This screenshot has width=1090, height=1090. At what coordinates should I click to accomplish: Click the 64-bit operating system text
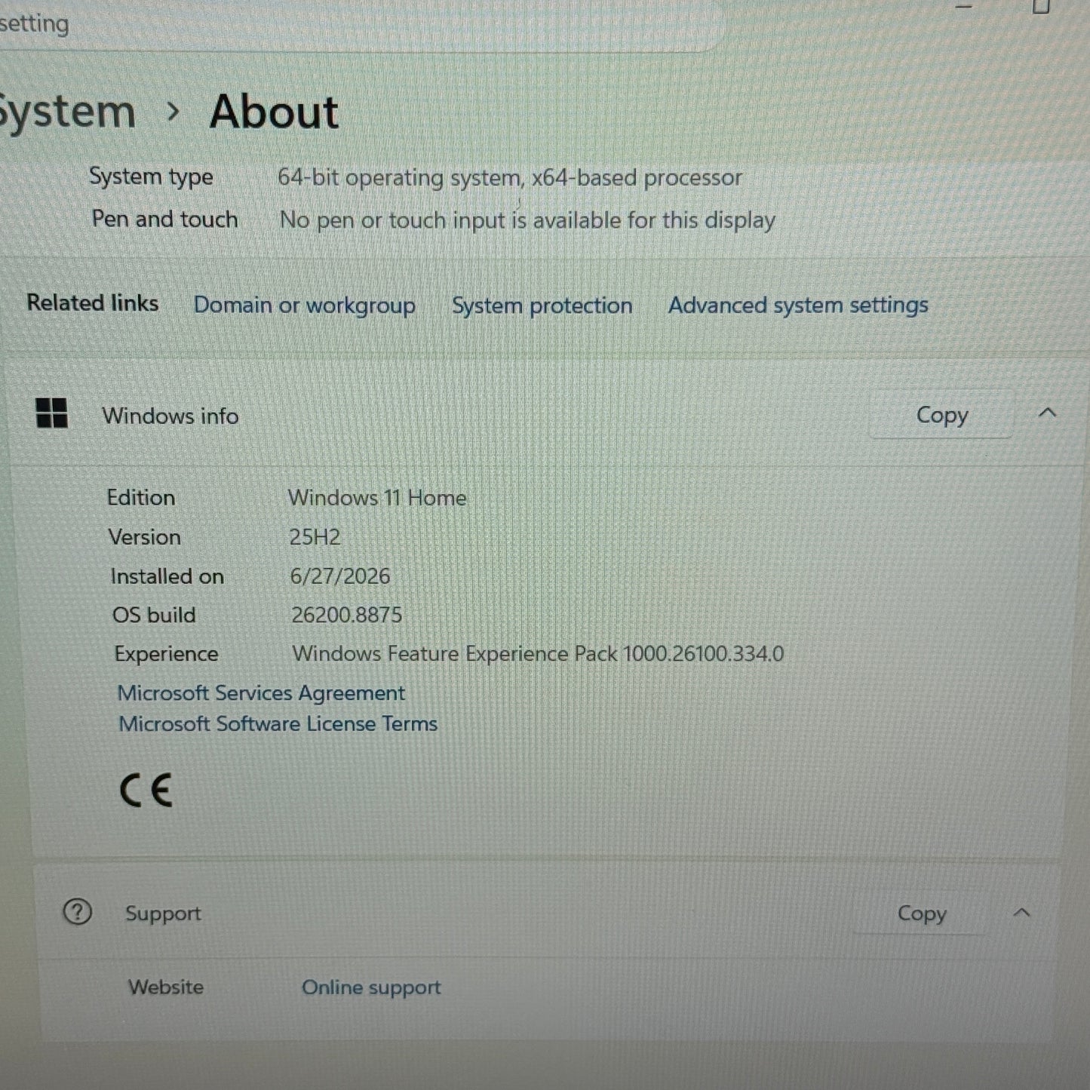point(510,178)
